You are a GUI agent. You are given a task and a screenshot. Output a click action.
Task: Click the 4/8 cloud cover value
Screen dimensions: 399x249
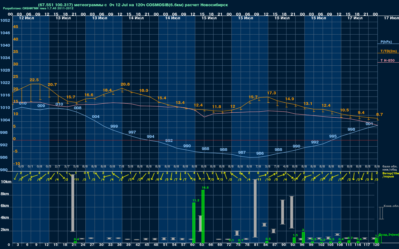(x=286, y=167)
